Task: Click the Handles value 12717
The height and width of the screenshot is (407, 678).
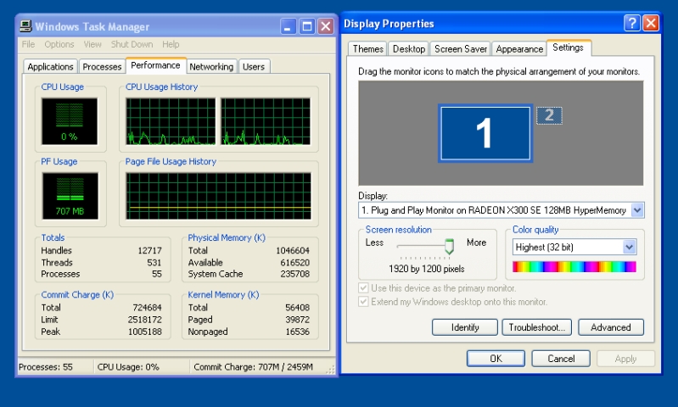Action: [149, 251]
